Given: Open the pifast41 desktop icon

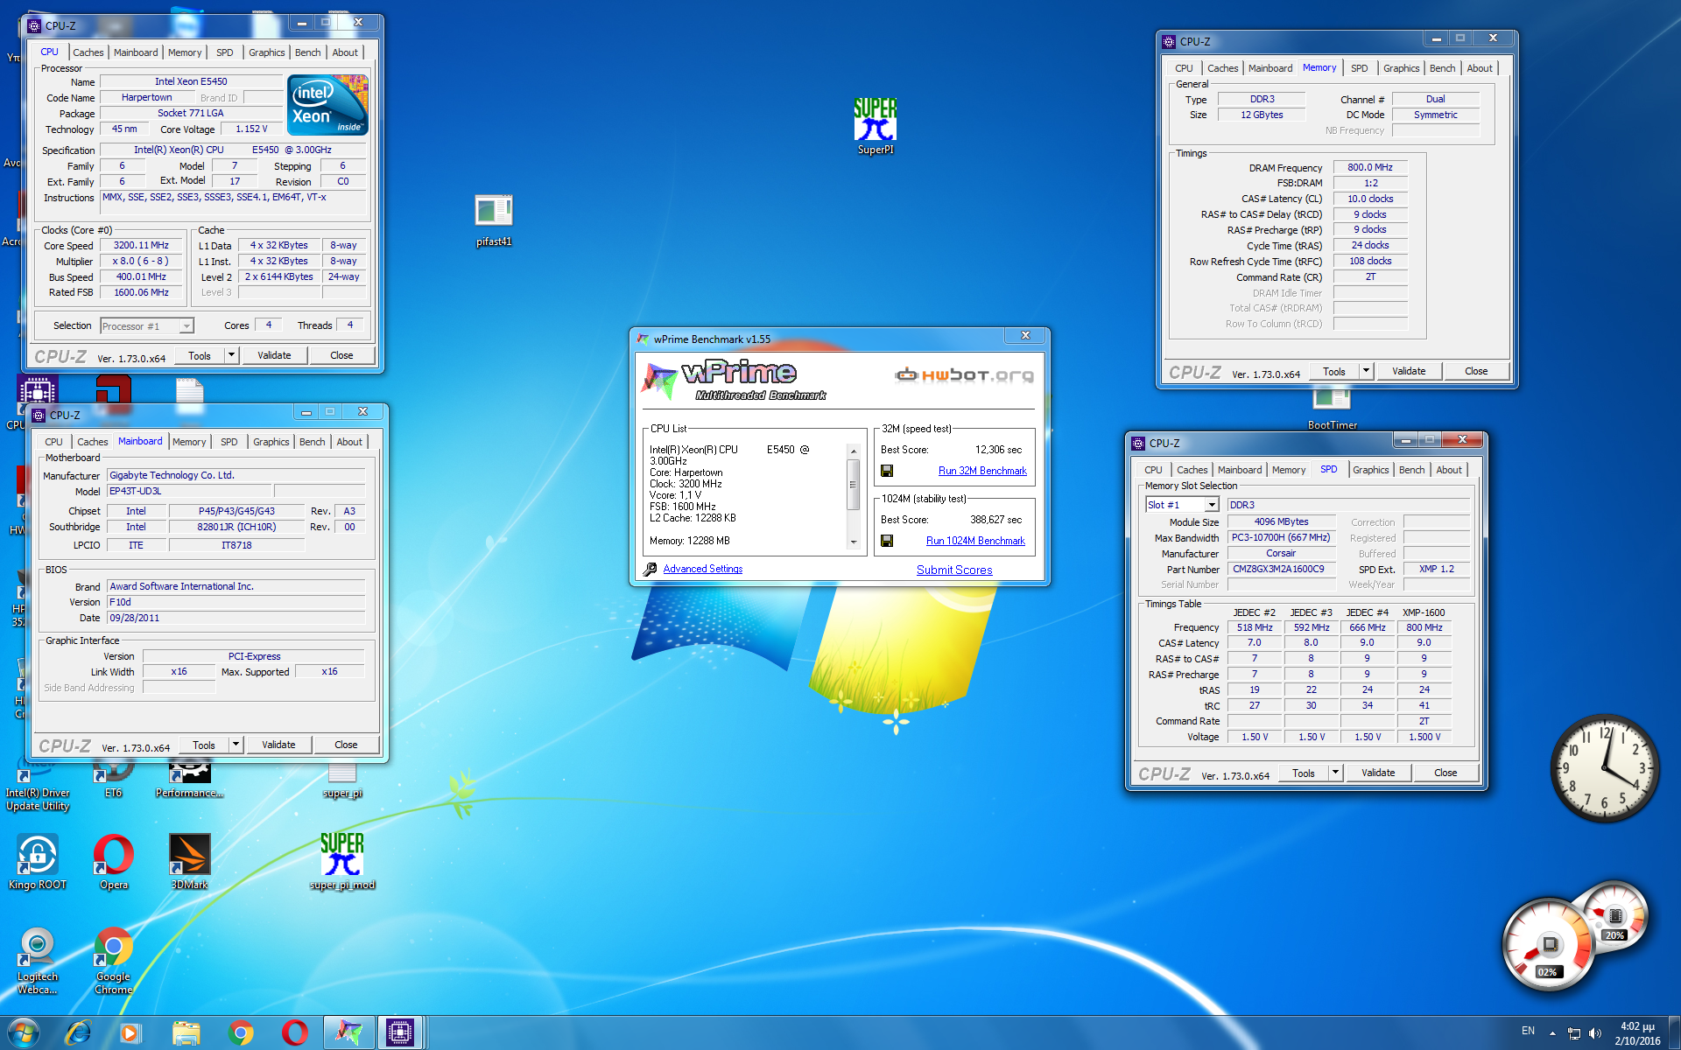Looking at the screenshot, I should 494,219.
